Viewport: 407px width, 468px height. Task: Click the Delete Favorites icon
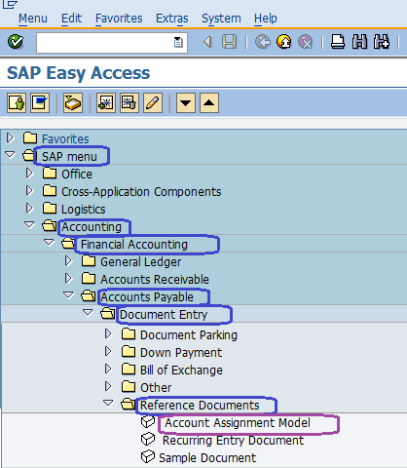(x=129, y=103)
